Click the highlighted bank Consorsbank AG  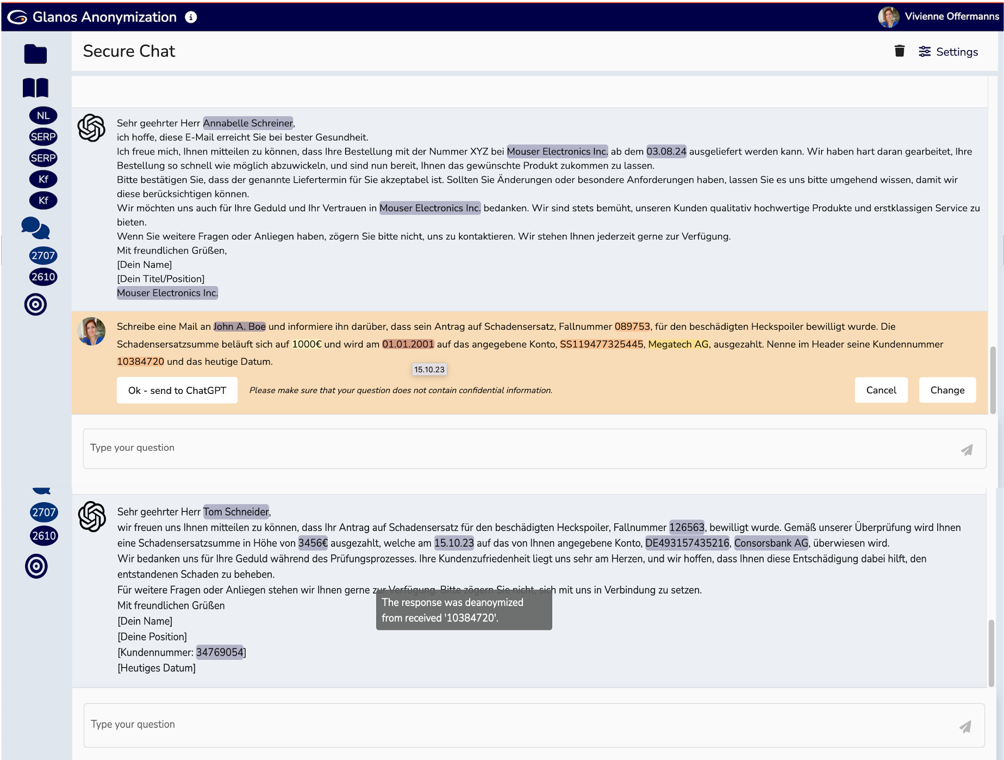coord(771,543)
